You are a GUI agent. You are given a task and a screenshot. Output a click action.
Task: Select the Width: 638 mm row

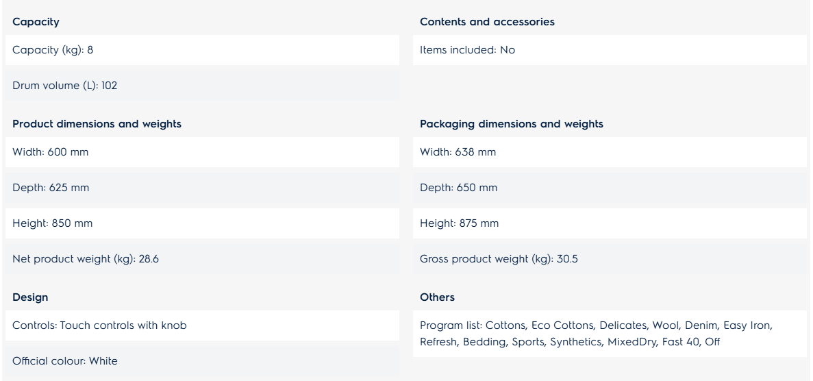click(610, 152)
